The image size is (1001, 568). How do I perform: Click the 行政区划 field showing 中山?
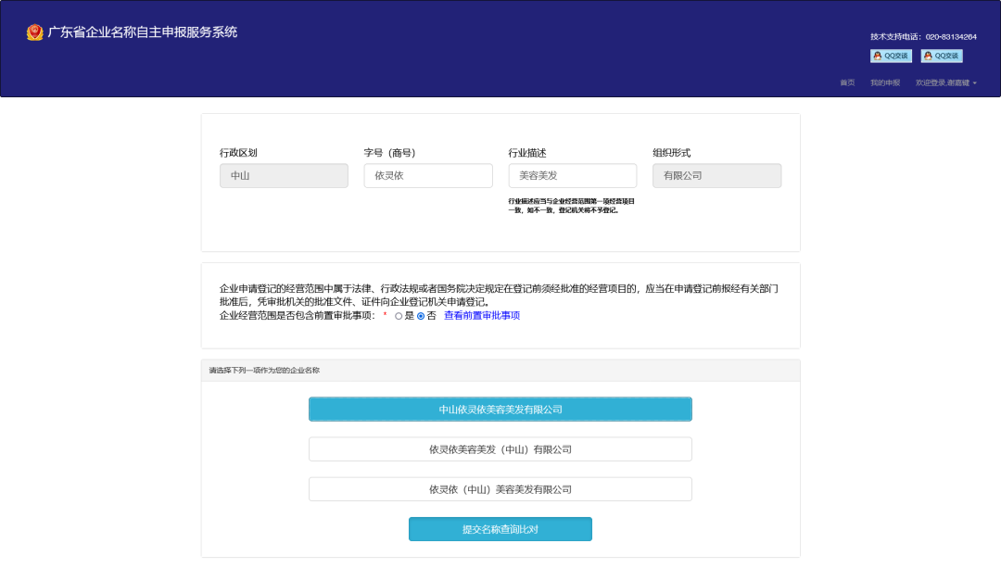[x=284, y=175]
